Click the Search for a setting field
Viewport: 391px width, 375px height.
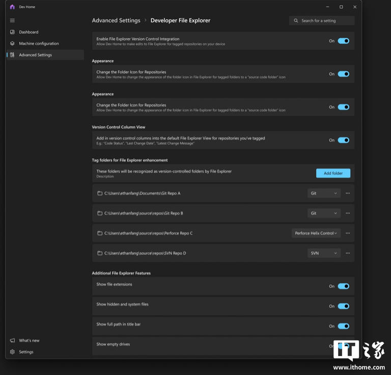point(326,21)
